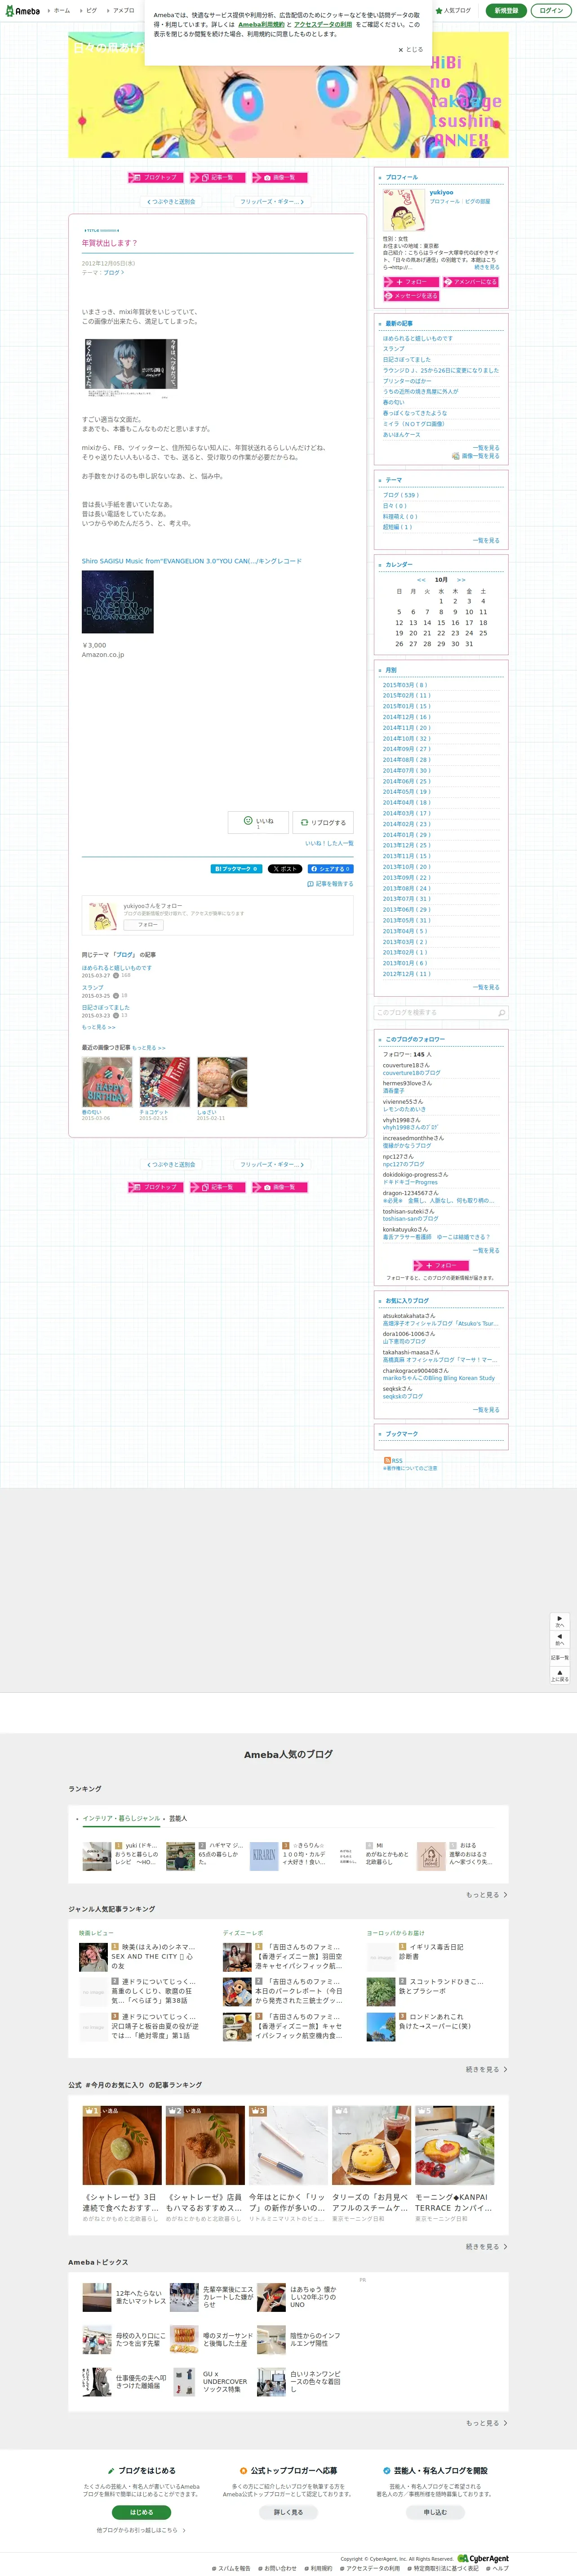
Task: Close the cookie notice with とじる
Action: coord(410,49)
